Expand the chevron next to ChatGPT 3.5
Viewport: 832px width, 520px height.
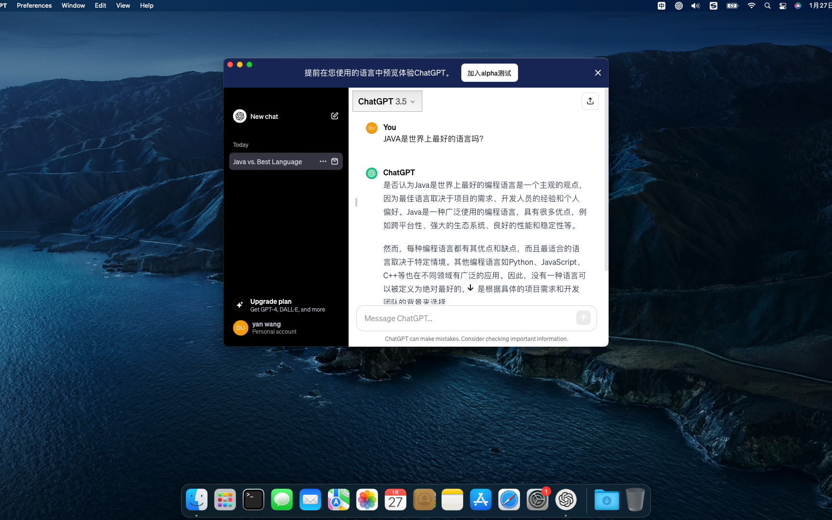(x=413, y=102)
